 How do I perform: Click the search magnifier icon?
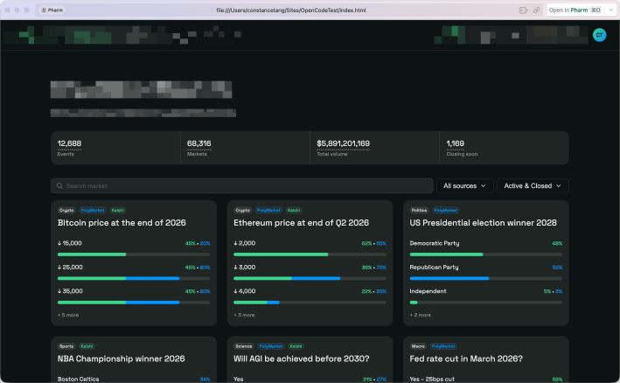pyautogui.click(x=59, y=186)
